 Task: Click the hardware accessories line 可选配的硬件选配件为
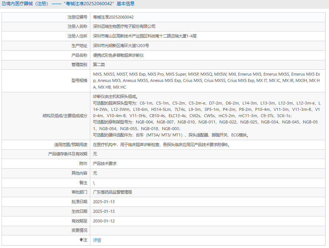pyautogui.click(x=171, y=135)
